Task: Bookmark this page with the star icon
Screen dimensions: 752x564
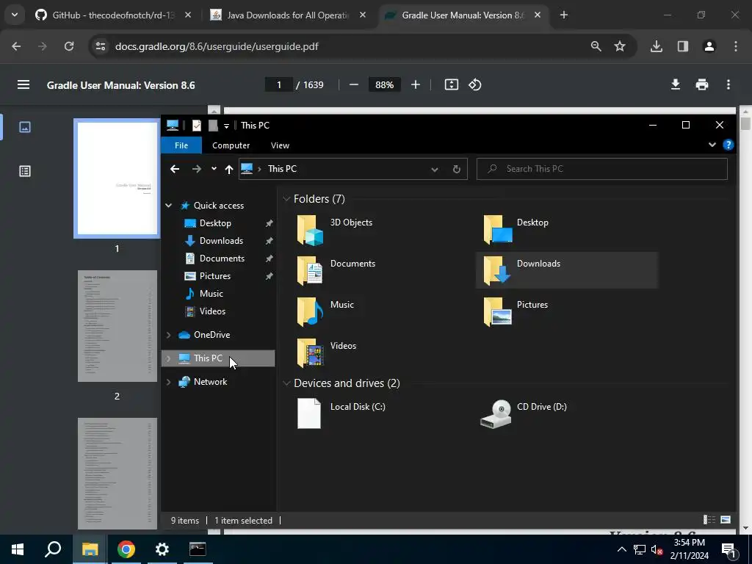Action: point(620,46)
